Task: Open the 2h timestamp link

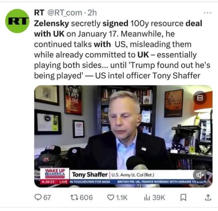Action: pyautogui.click(x=92, y=13)
